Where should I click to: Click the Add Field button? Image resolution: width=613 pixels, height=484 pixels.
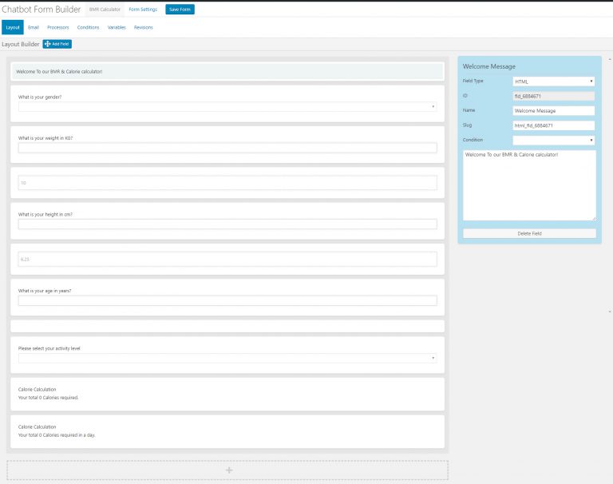click(x=57, y=44)
